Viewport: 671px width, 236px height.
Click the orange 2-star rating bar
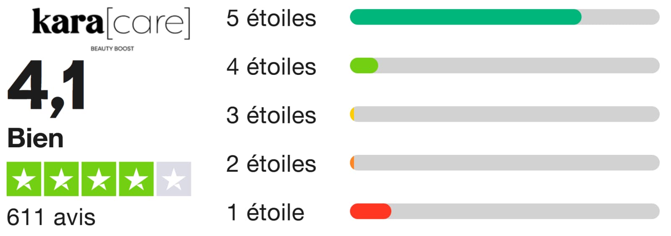352,163
